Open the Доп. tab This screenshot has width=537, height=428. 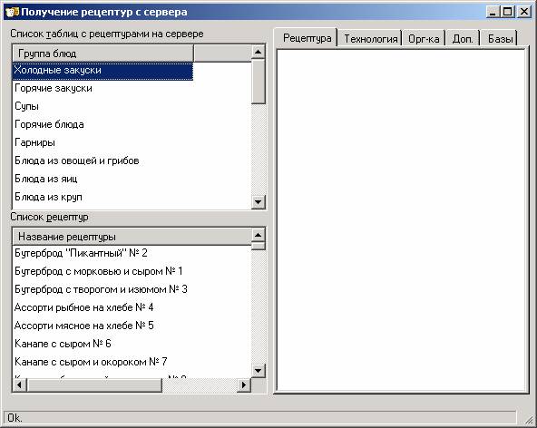(x=463, y=39)
